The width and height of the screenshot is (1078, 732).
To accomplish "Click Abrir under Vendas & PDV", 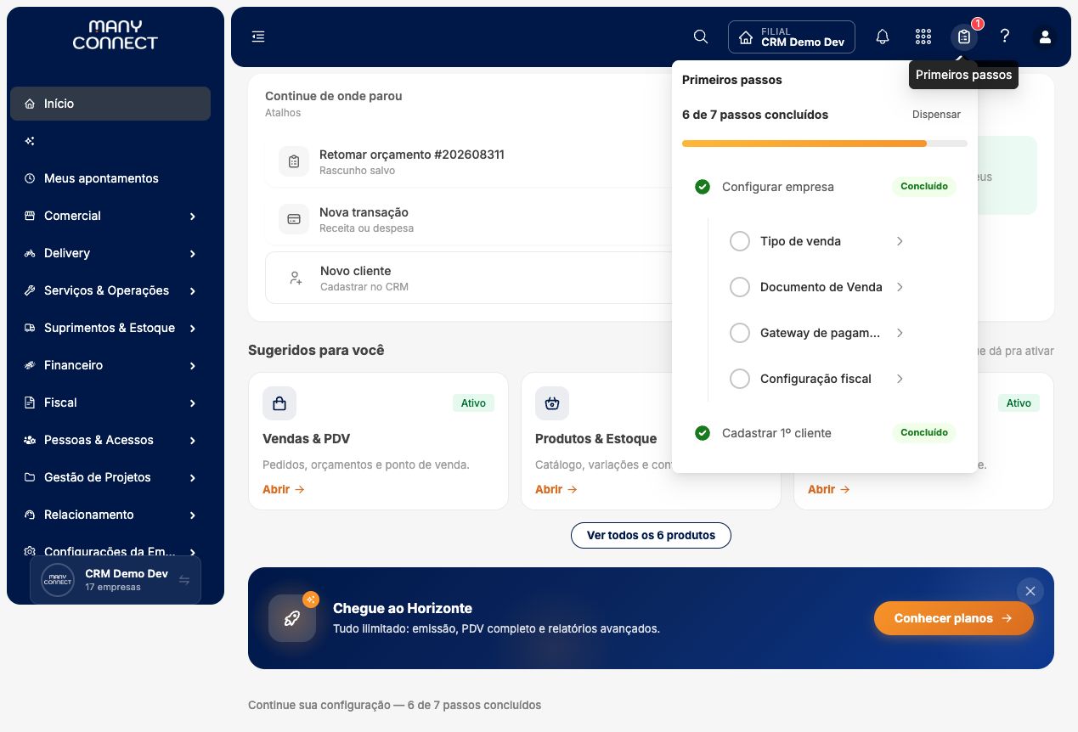I will pyautogui.click(x=284, y=489).
